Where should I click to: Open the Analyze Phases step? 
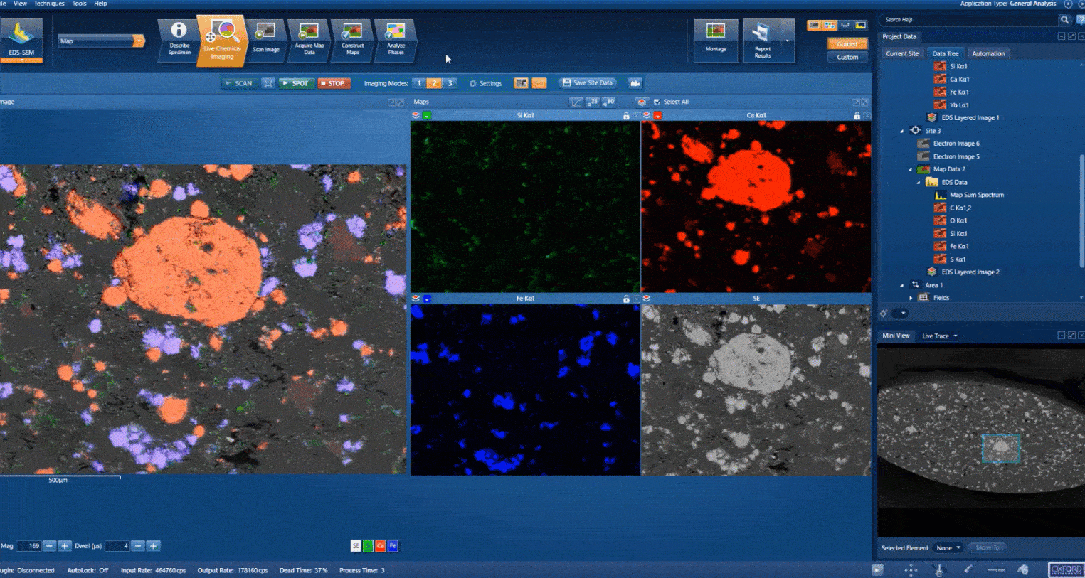point(396,38)
